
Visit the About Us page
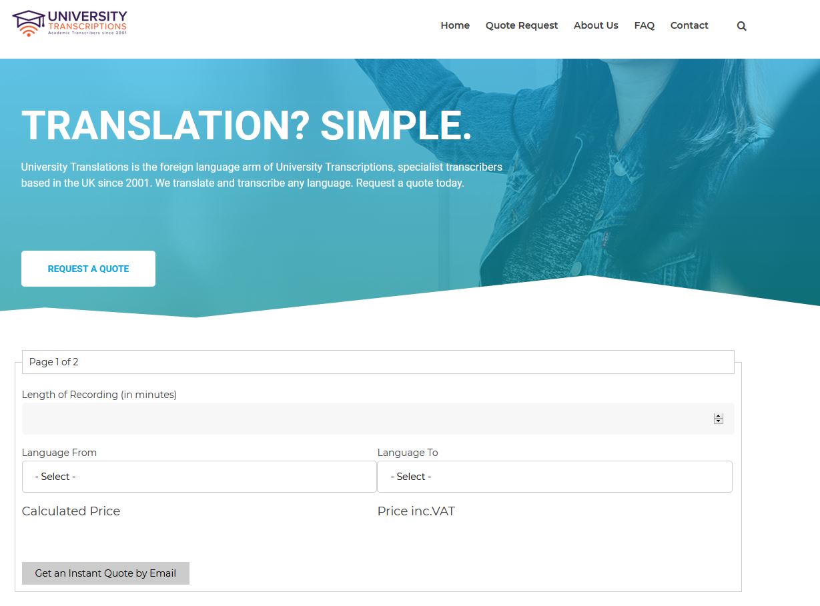[595, 25]
